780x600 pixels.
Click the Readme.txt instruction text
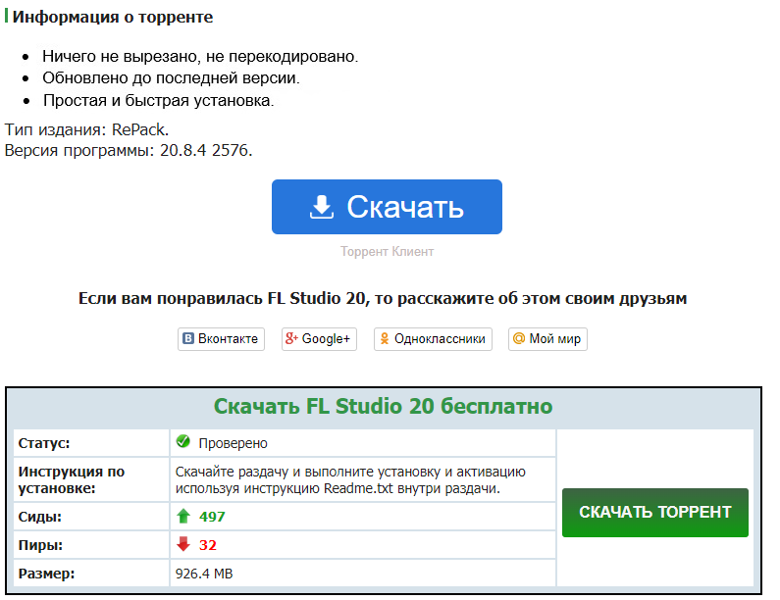pyautogui.click(x=350, y=479)
